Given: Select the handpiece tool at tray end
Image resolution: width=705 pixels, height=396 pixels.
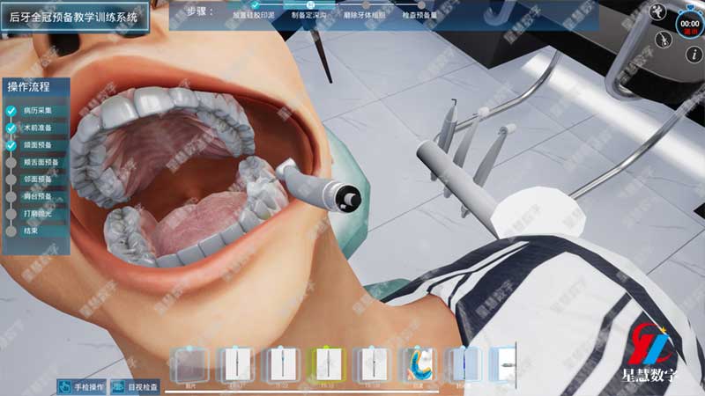Looking at the screenshot, I should pyautogui.click(x=504, y=365).
